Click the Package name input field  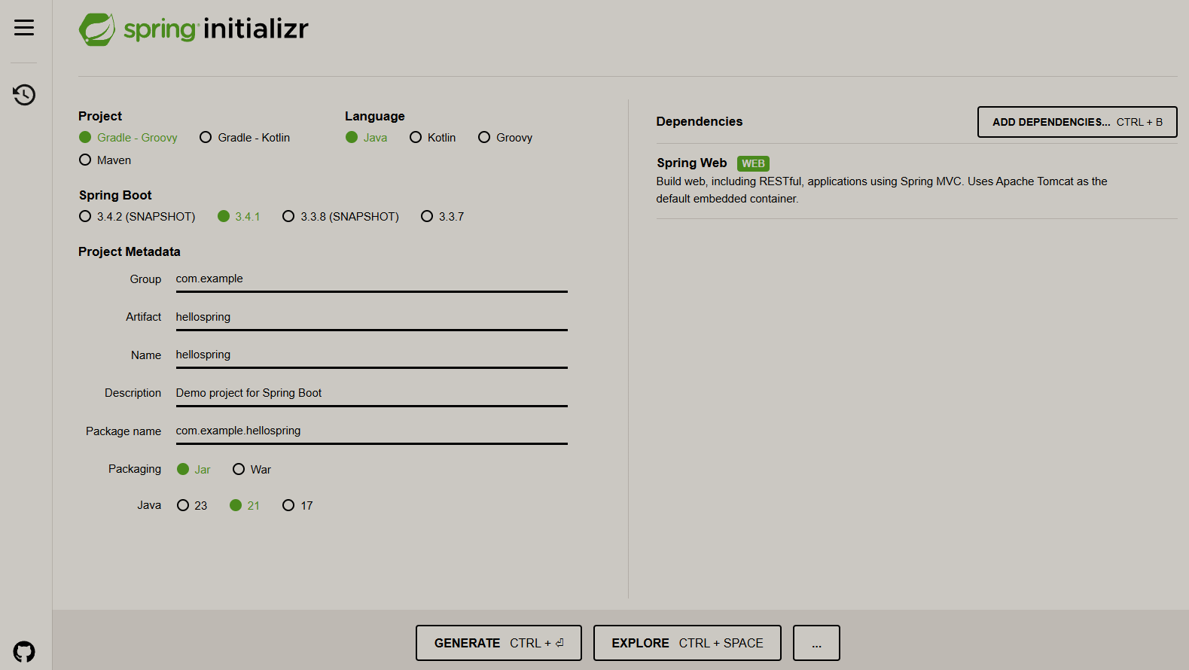(372, 431)
